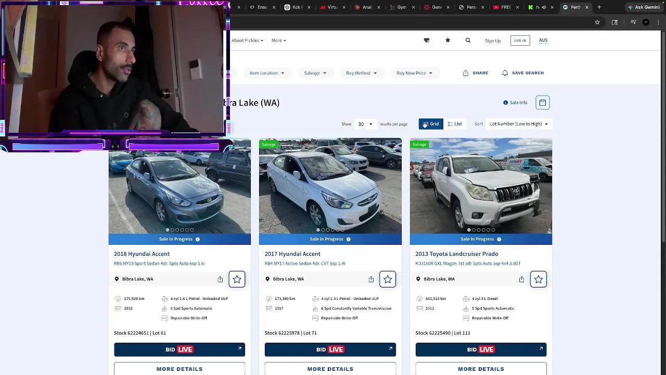
Task: Click the calendar icon beside Sale Info
Action: [543, 103]
